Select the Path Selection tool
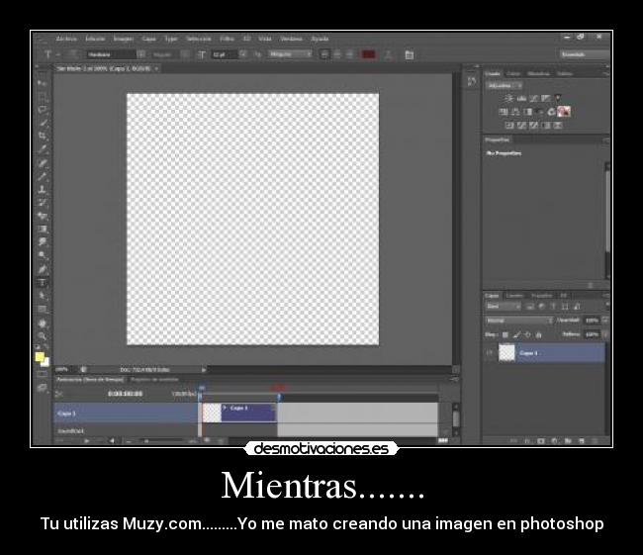This screenshot has height=555, width=643. (x=43, y=296)
